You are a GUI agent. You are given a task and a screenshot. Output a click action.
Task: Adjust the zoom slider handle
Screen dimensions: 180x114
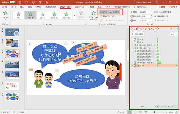coord(154,112)
